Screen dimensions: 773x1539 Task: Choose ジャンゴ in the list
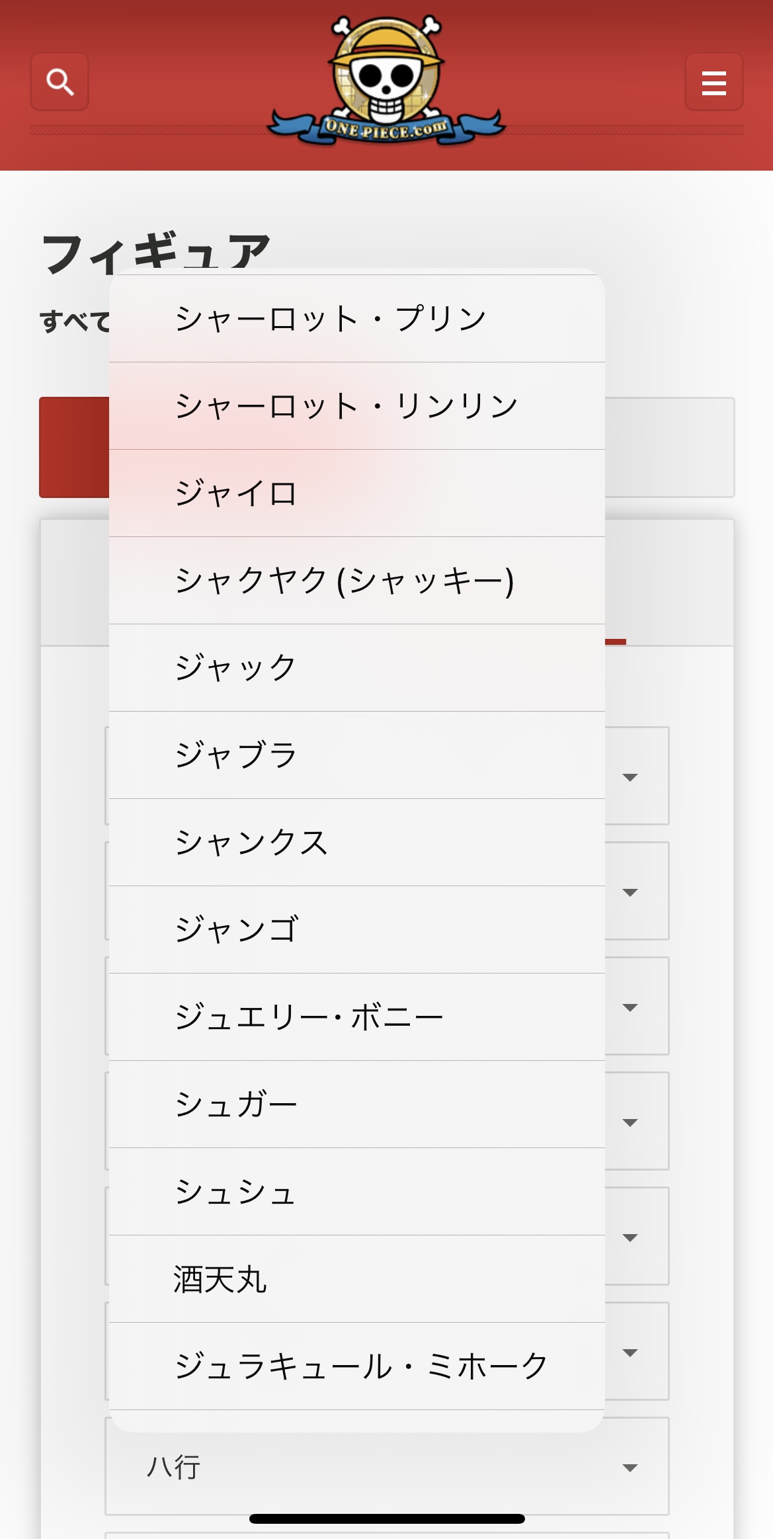tap(357, 930)
